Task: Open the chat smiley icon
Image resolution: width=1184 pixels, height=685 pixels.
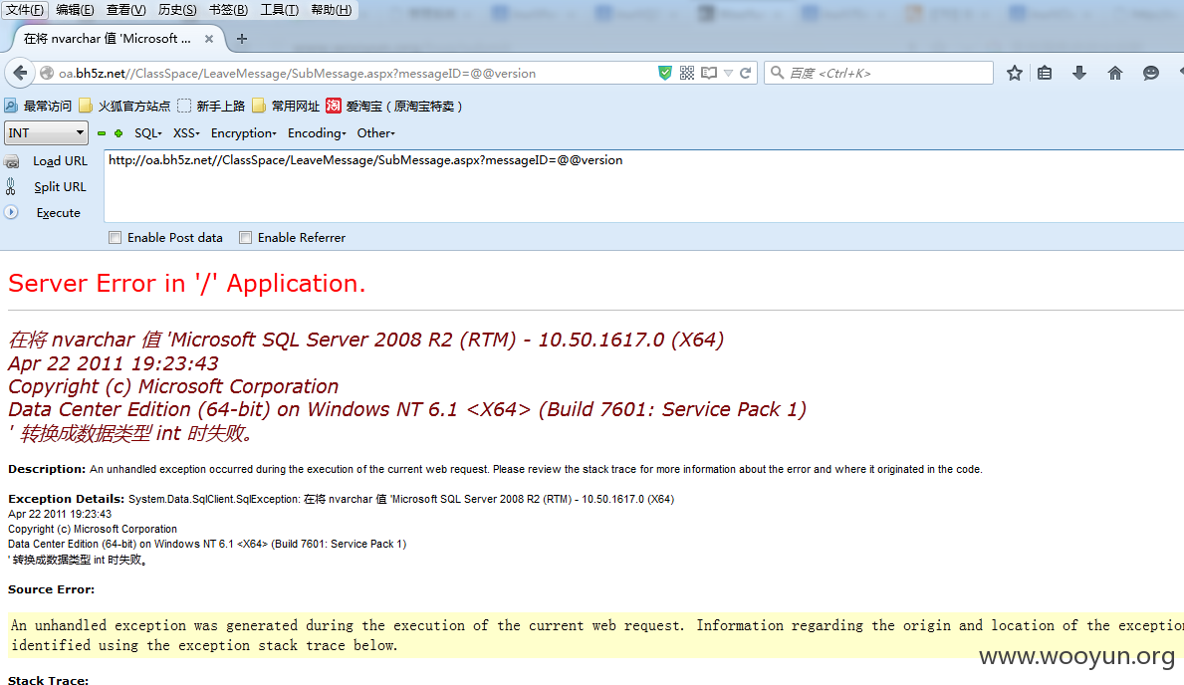Action: [x=1151, y=73]
